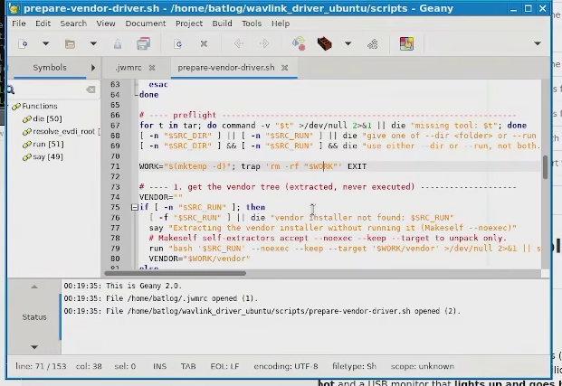Viewport: 562px width, 386px height.
Task: Click the Geany window title bar icon
Action: [14, 8]
